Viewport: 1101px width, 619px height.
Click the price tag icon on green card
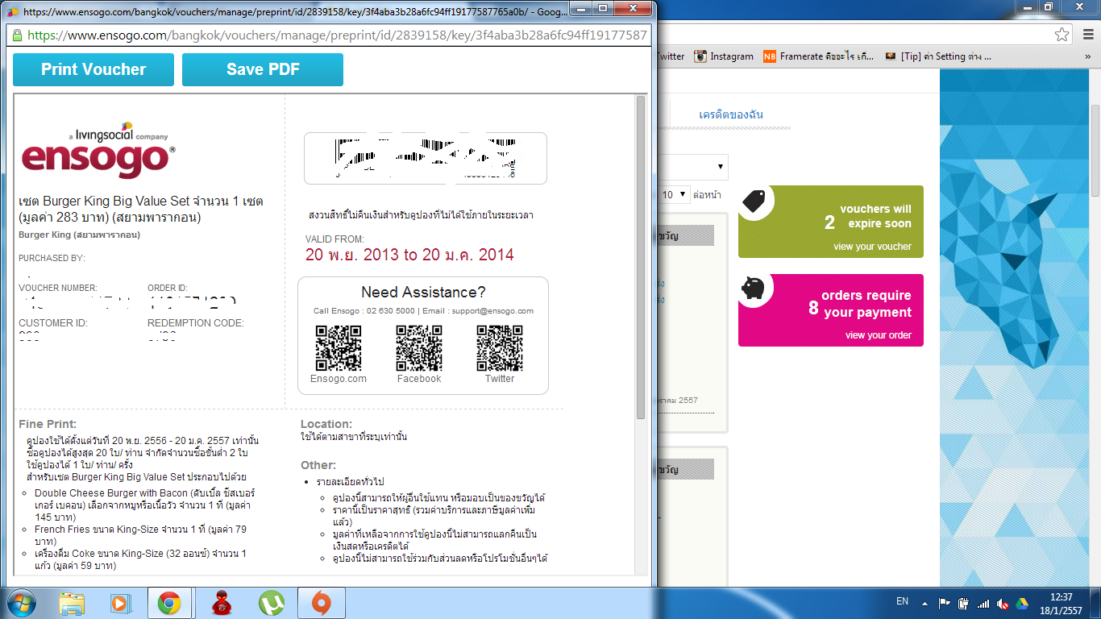(x=754, y=201)
